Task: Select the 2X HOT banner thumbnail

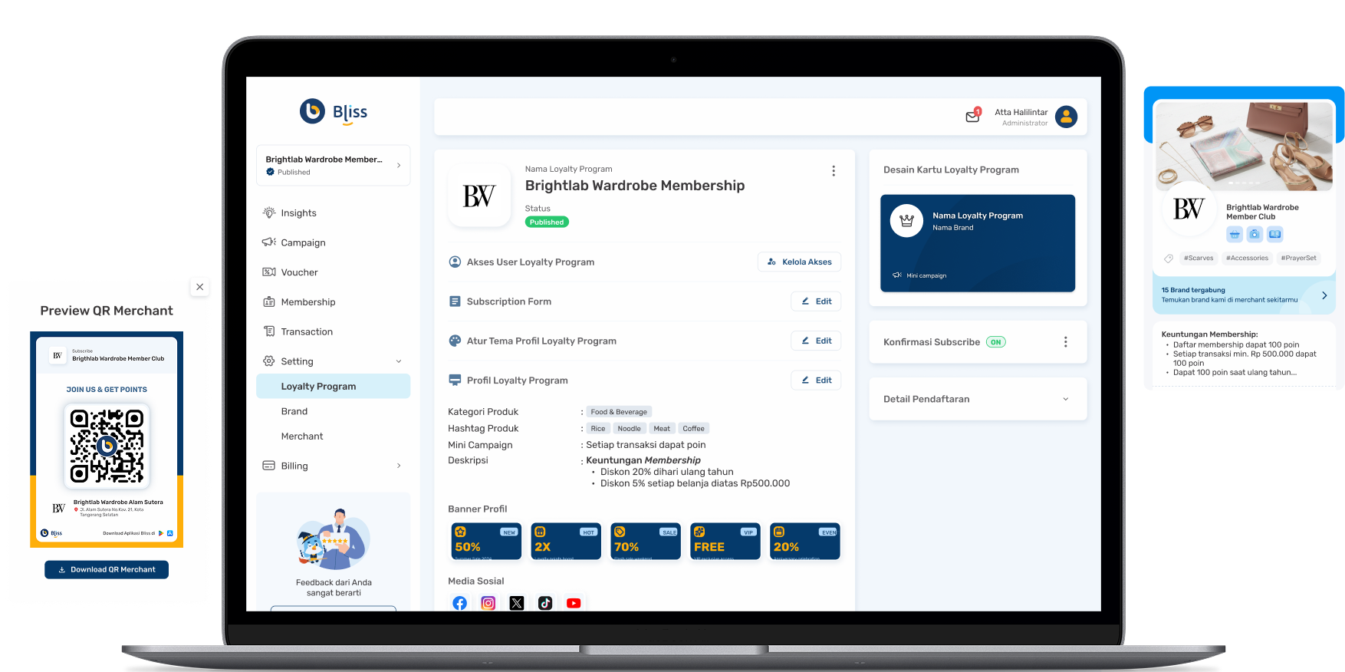Action: (566, 541)
